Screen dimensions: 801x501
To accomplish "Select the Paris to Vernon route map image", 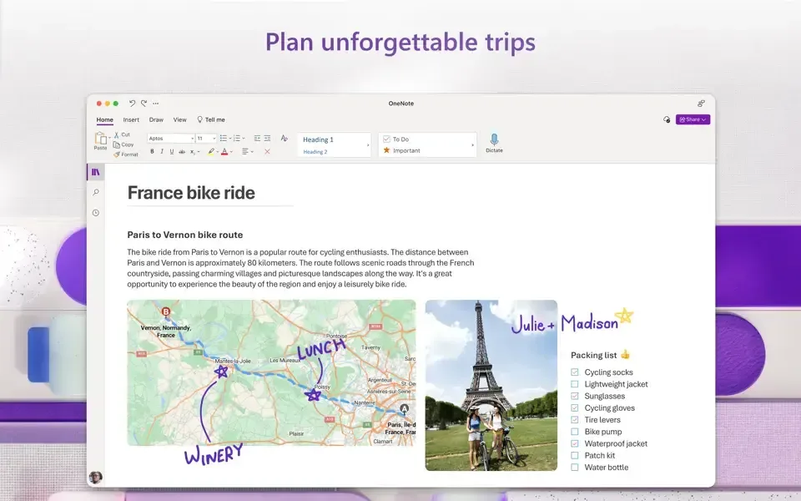I will 271,372.
